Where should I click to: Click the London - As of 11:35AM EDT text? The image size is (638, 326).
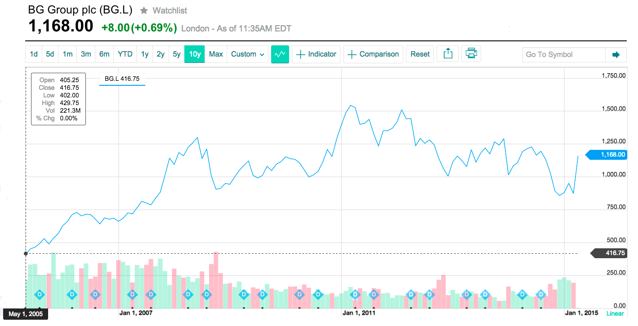click(x=236, y=29)
